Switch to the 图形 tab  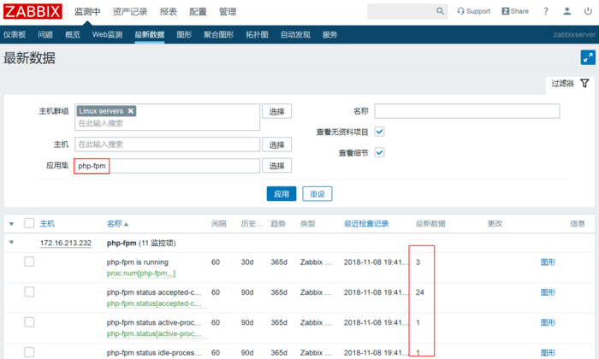tap(184, 35)
